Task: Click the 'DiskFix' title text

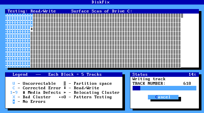Action: [x=101, y=2]
